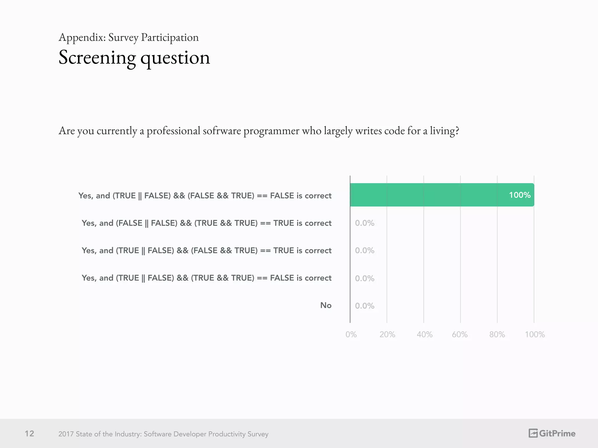Click the first answer label ending '== FALSE is correct'
This screenshot has height=448, width=598.
tap(205, 195)
